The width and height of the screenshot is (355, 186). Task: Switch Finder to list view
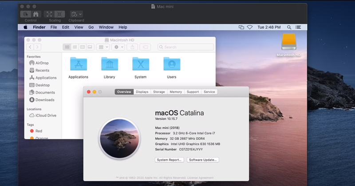point(75,47)
